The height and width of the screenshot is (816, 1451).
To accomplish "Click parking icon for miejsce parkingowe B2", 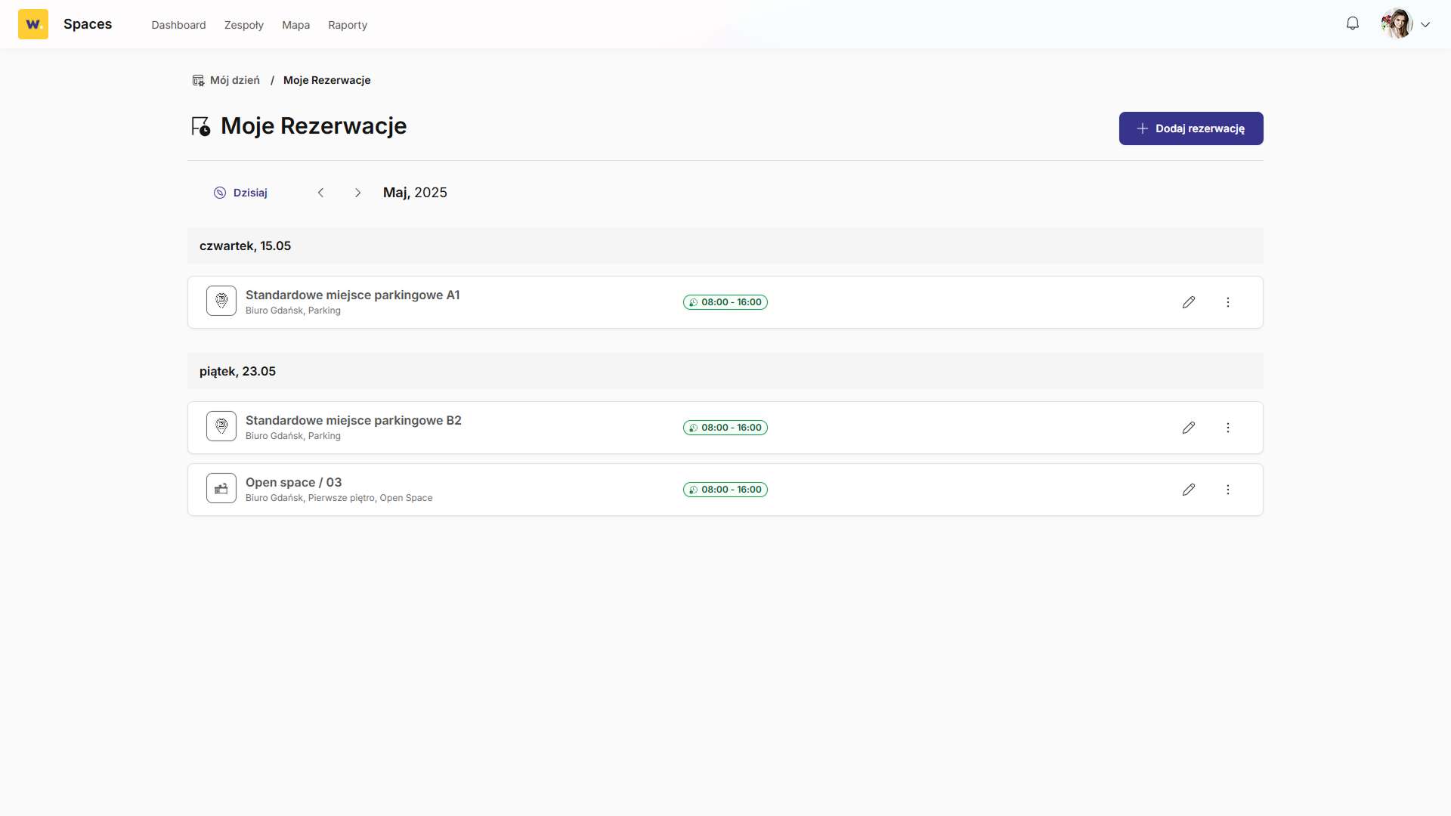I will click(221, 426).
